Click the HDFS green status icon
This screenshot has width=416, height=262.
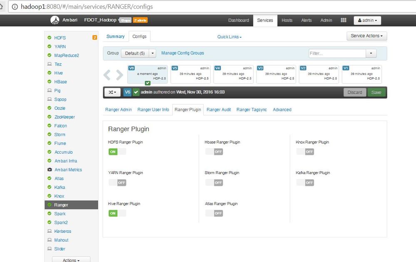[x=50, y=37]
